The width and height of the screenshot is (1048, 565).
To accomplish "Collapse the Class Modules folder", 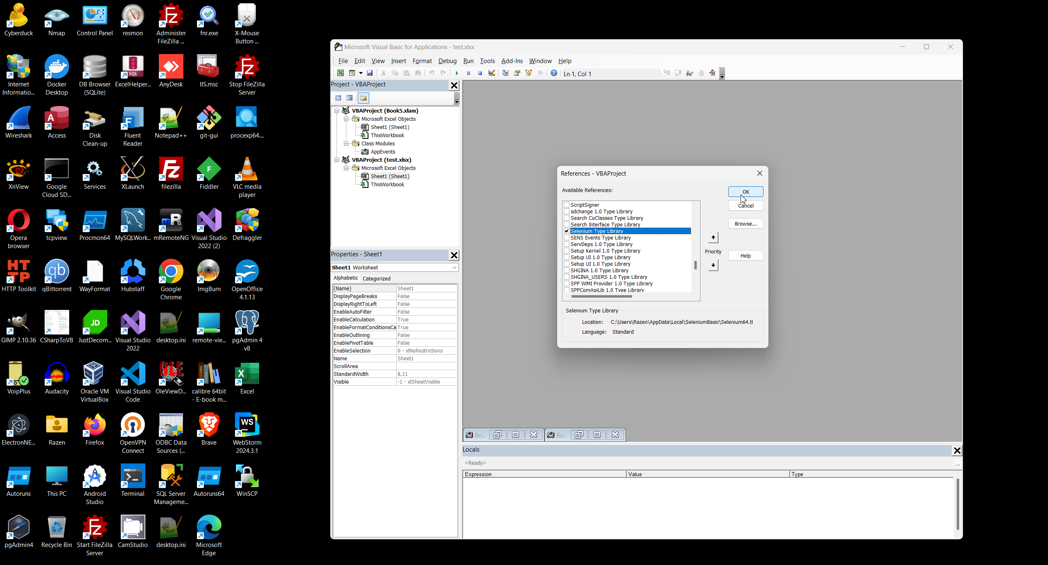I will click(x=346, y=144).
